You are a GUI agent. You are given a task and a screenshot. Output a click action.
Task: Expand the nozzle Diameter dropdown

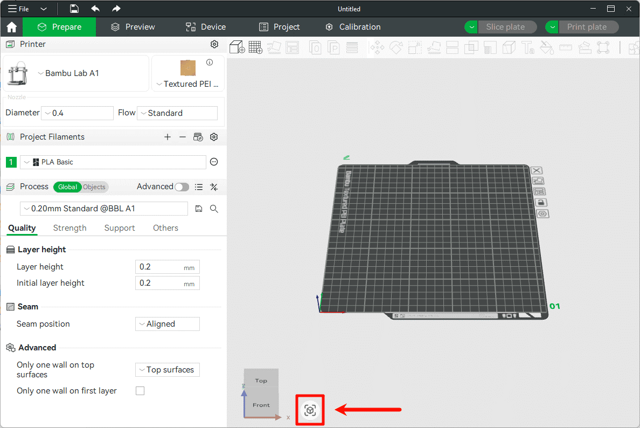click(78, 113)
